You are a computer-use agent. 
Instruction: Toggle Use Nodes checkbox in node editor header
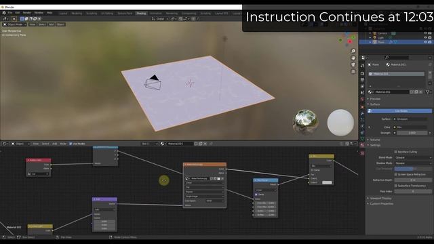click(71, 144)
